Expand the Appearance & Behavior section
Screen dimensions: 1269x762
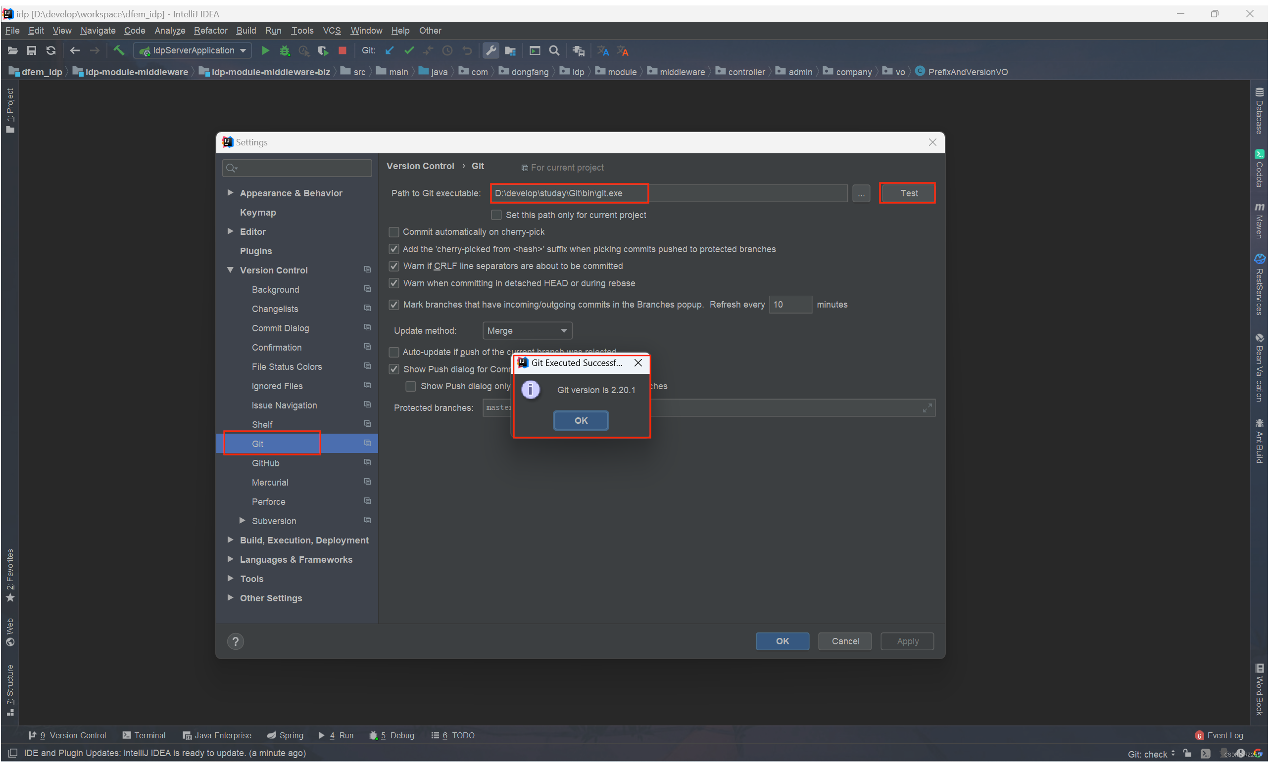230,192
